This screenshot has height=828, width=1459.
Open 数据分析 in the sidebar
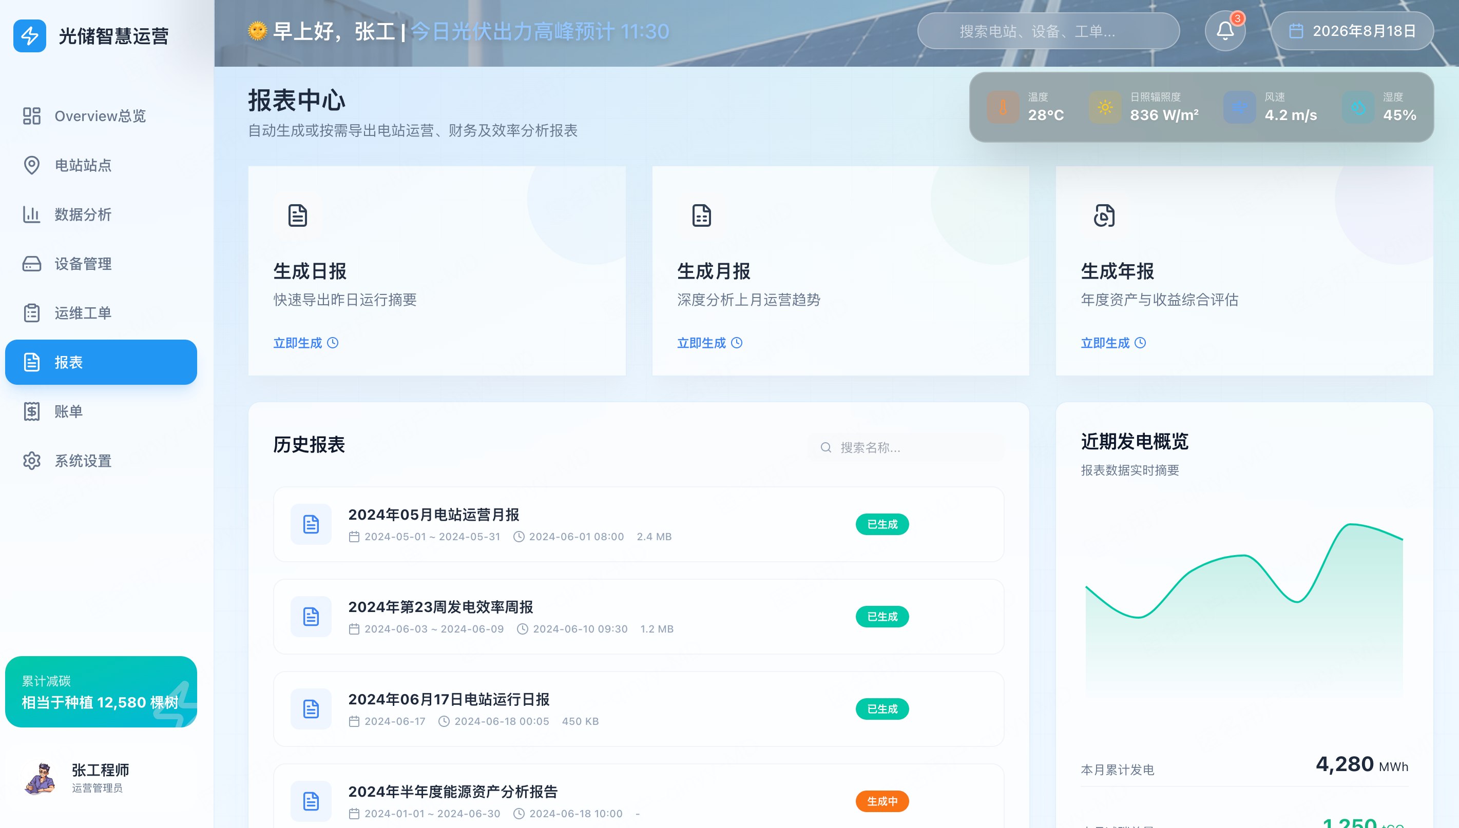point(101,214)
